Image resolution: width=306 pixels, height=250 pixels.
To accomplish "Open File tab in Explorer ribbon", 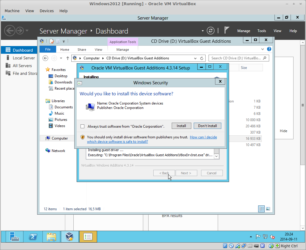I will point(48,49).
